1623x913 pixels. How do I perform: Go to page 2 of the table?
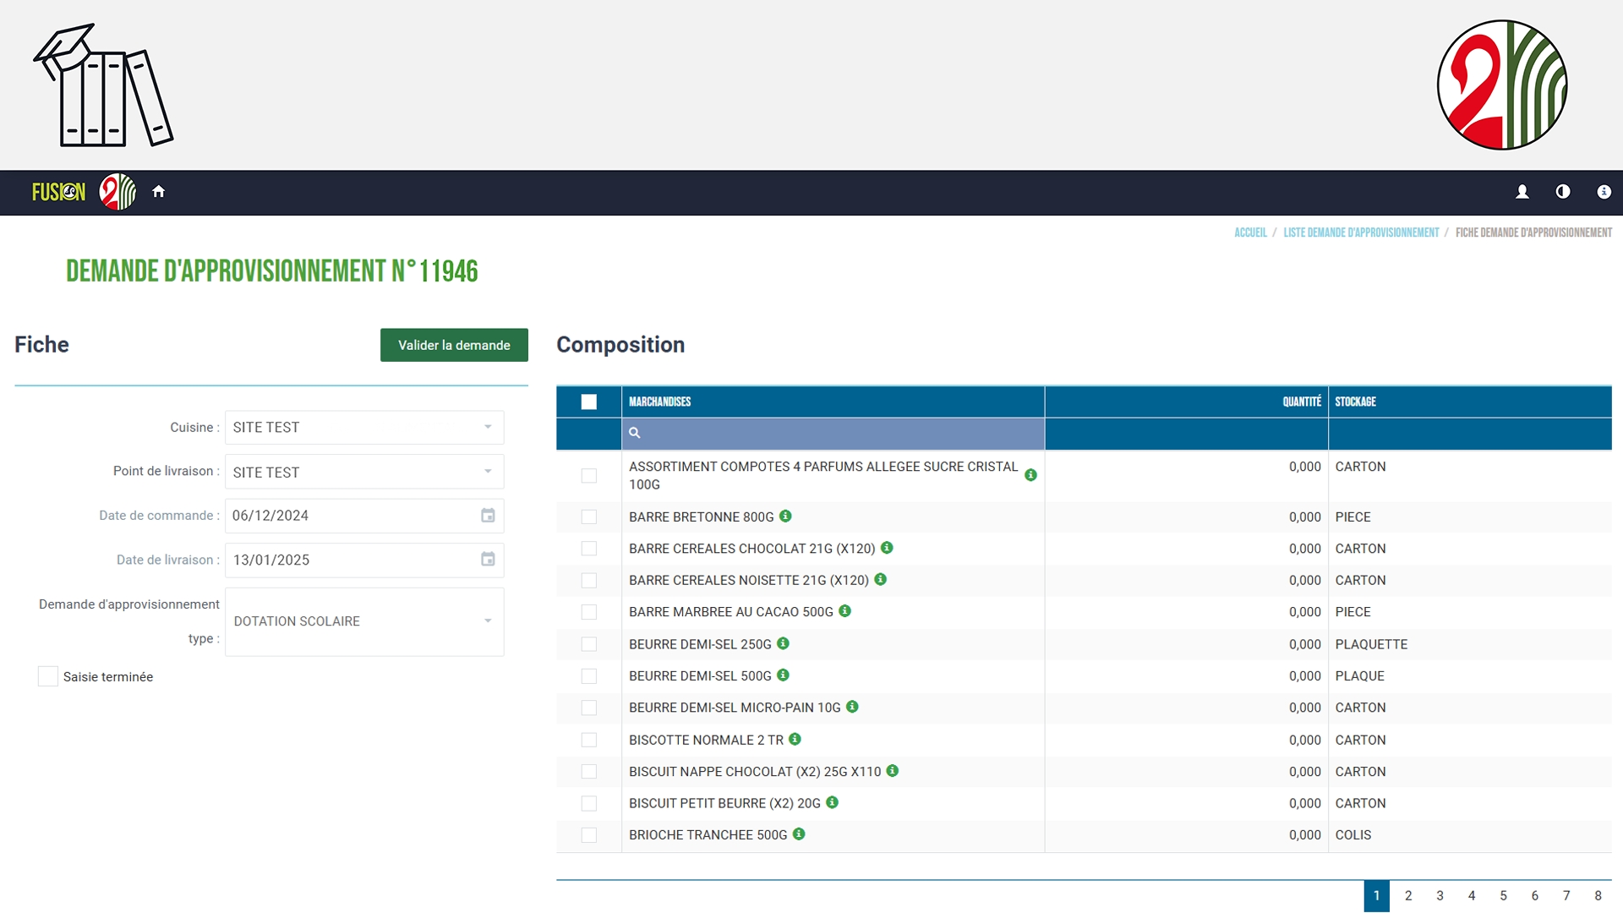click(1408, 895)
